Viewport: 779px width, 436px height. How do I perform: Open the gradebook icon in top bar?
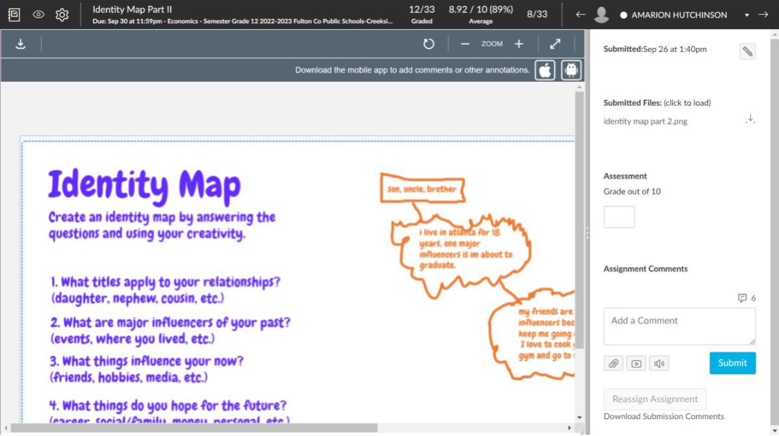pyautogui.click(x=14, y=14)
